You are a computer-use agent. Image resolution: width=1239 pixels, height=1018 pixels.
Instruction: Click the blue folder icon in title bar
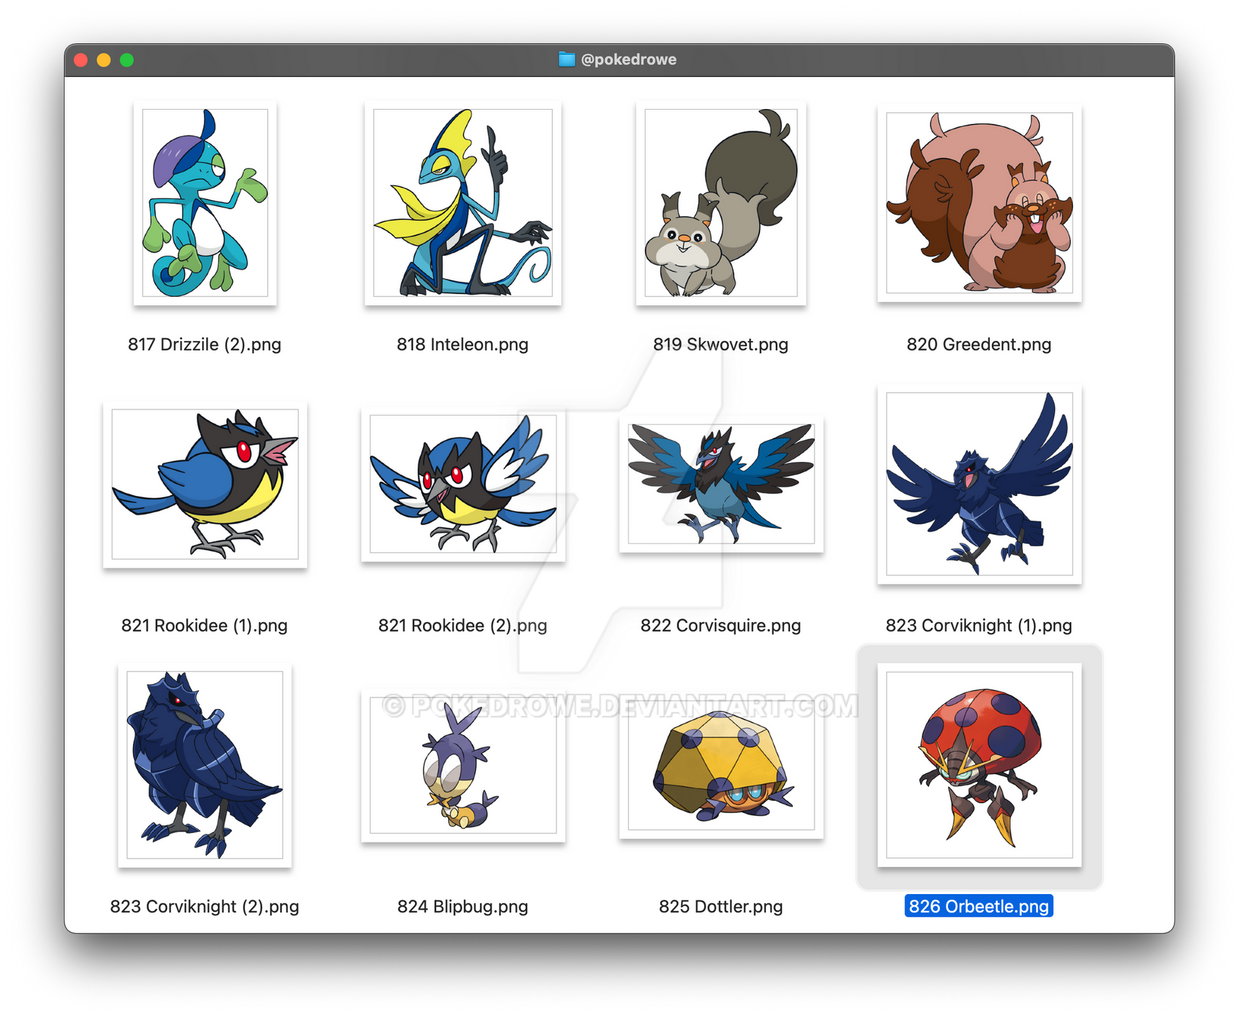coord(567,59)
